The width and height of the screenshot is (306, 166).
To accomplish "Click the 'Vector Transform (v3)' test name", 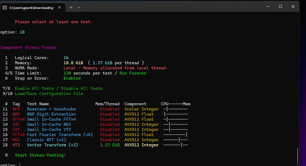I will pos(52,145).
